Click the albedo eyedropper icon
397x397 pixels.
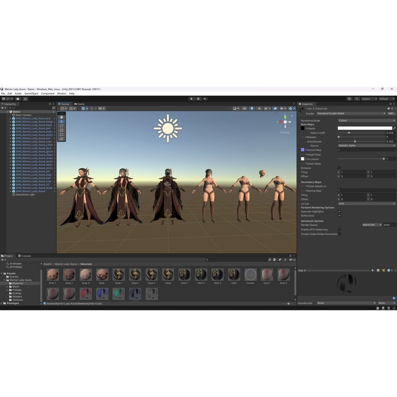394,128
